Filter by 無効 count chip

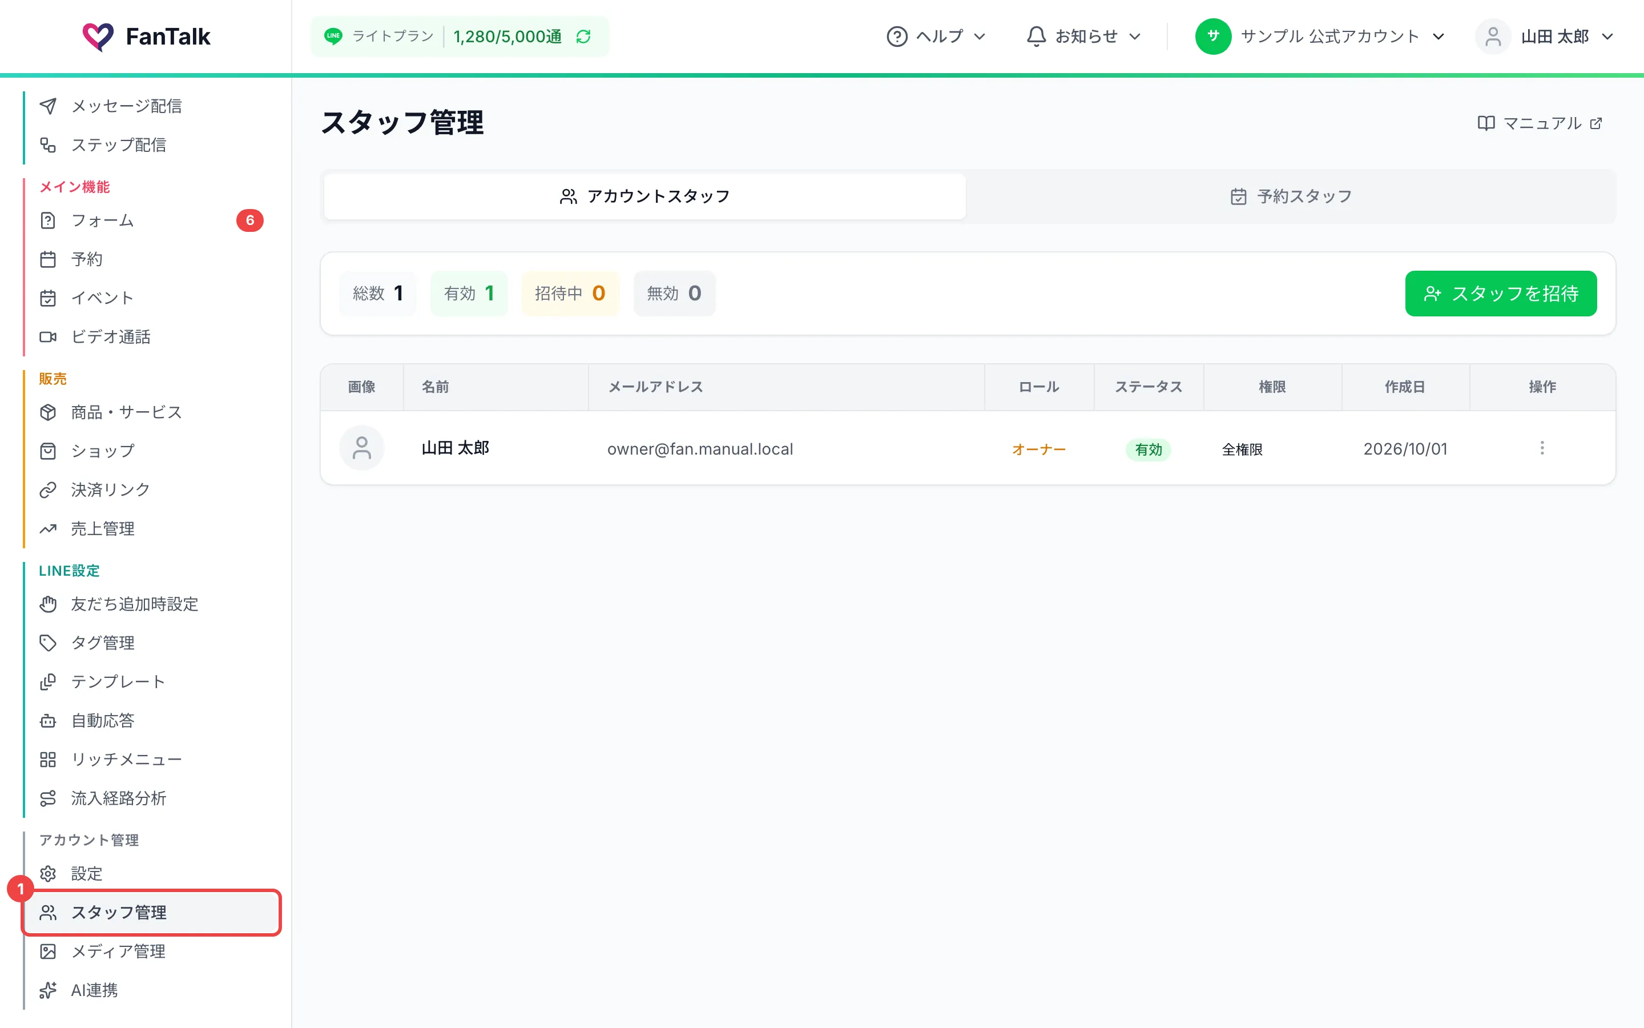point(675,294)
